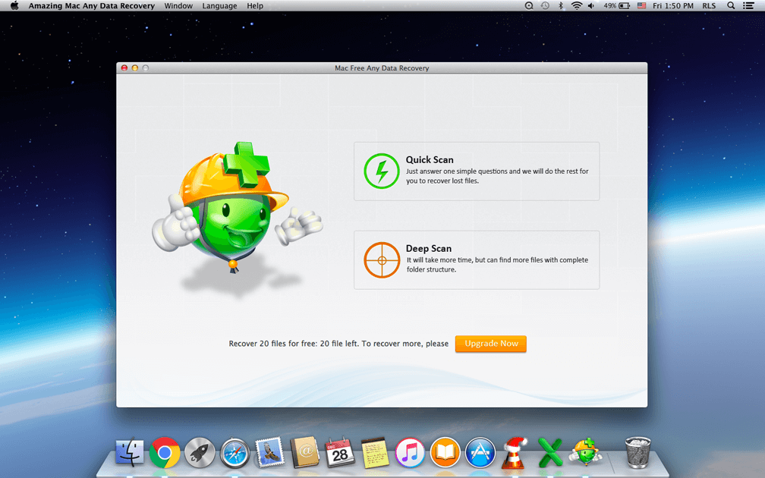Open Contacts address book in dock

pos(305,453)
